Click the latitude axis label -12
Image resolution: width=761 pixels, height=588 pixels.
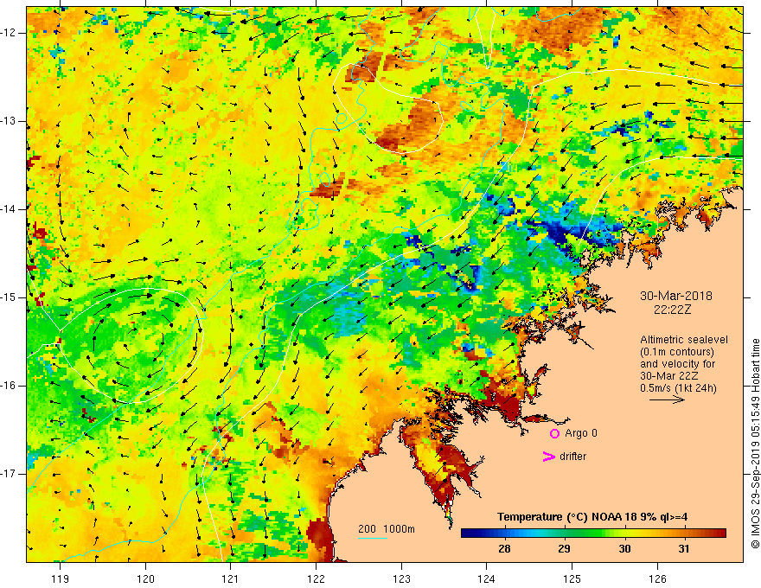click(9, 33)
